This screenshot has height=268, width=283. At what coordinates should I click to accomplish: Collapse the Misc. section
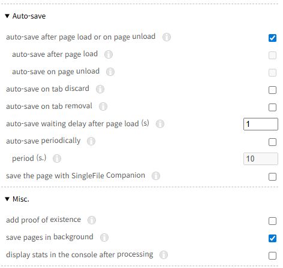coord(17,199)
